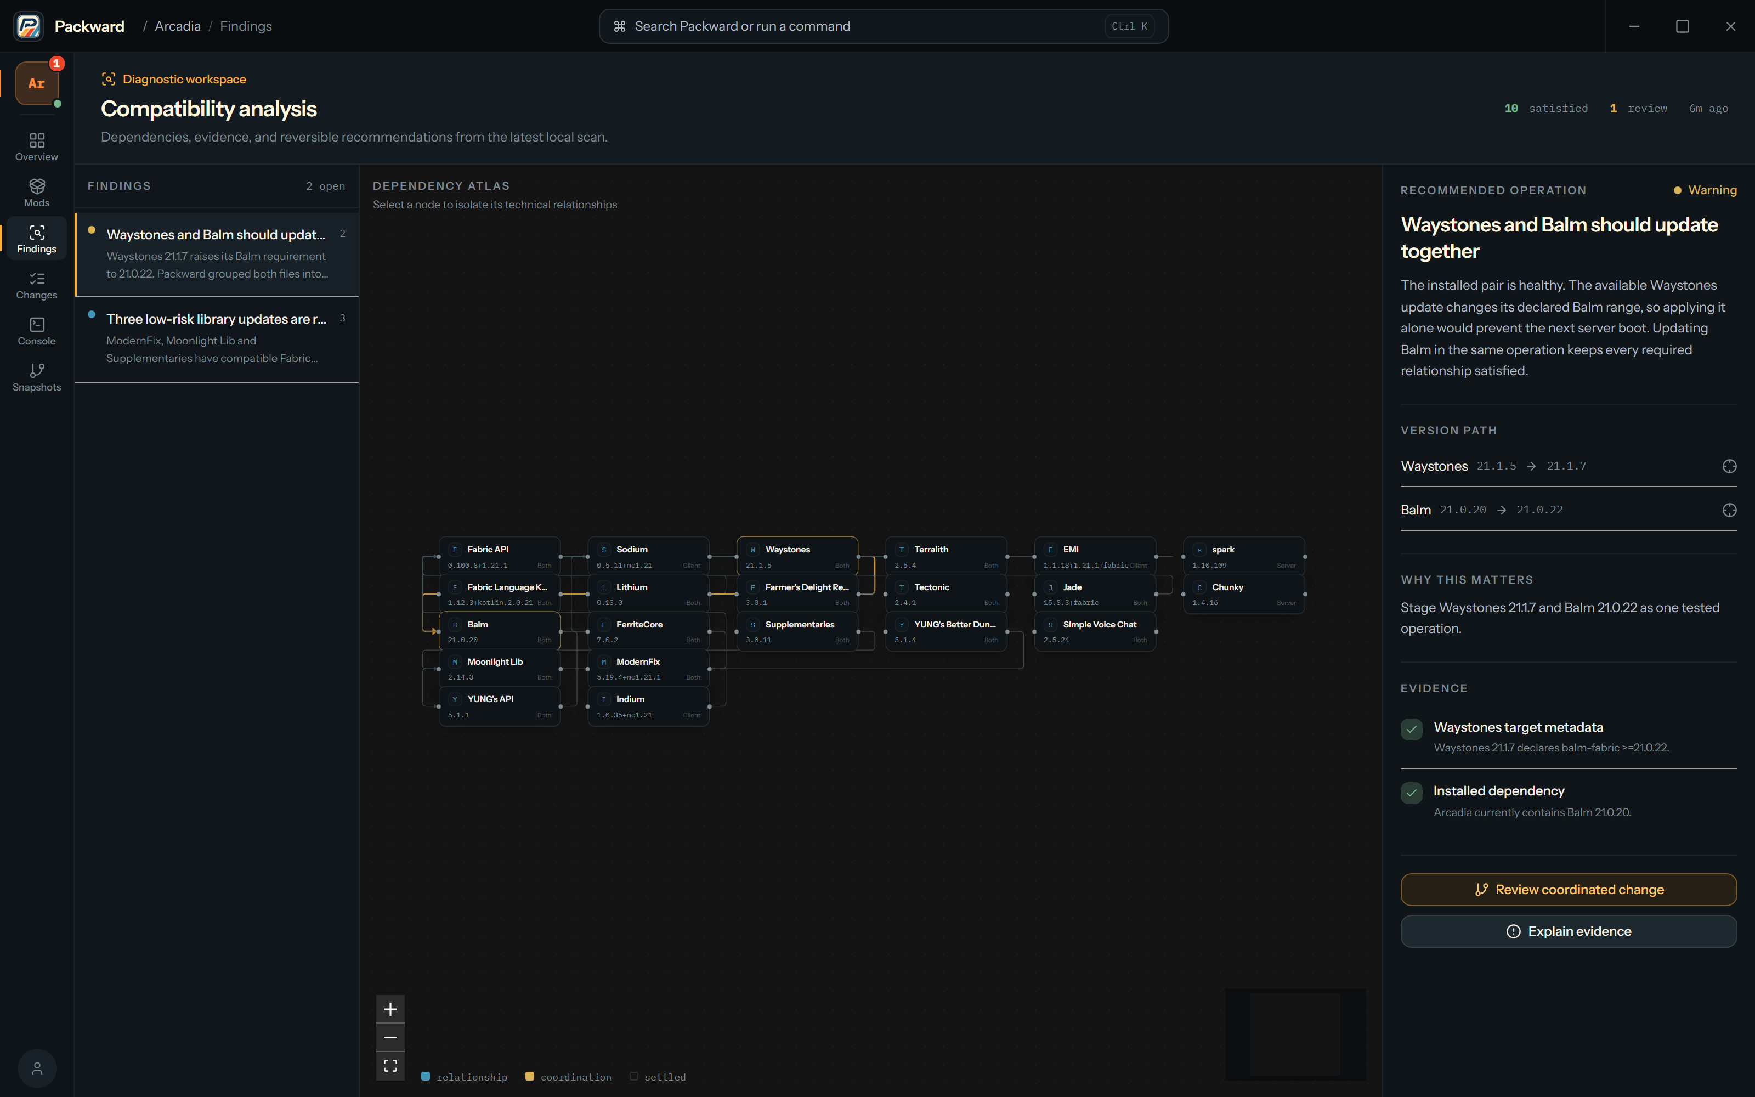
Task: Click the Warning status indicator
Action: pos(1705,190)
